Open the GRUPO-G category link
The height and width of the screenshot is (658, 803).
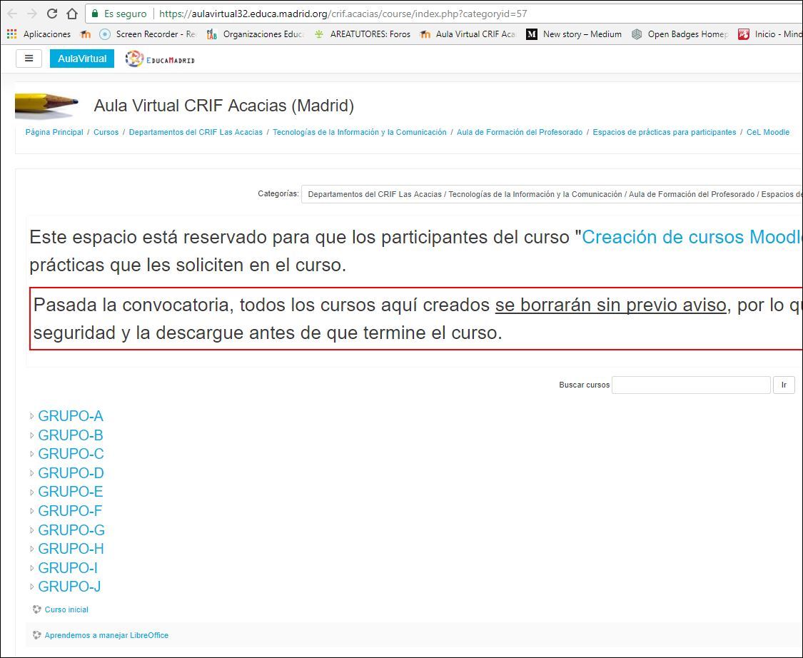(71, 530)
